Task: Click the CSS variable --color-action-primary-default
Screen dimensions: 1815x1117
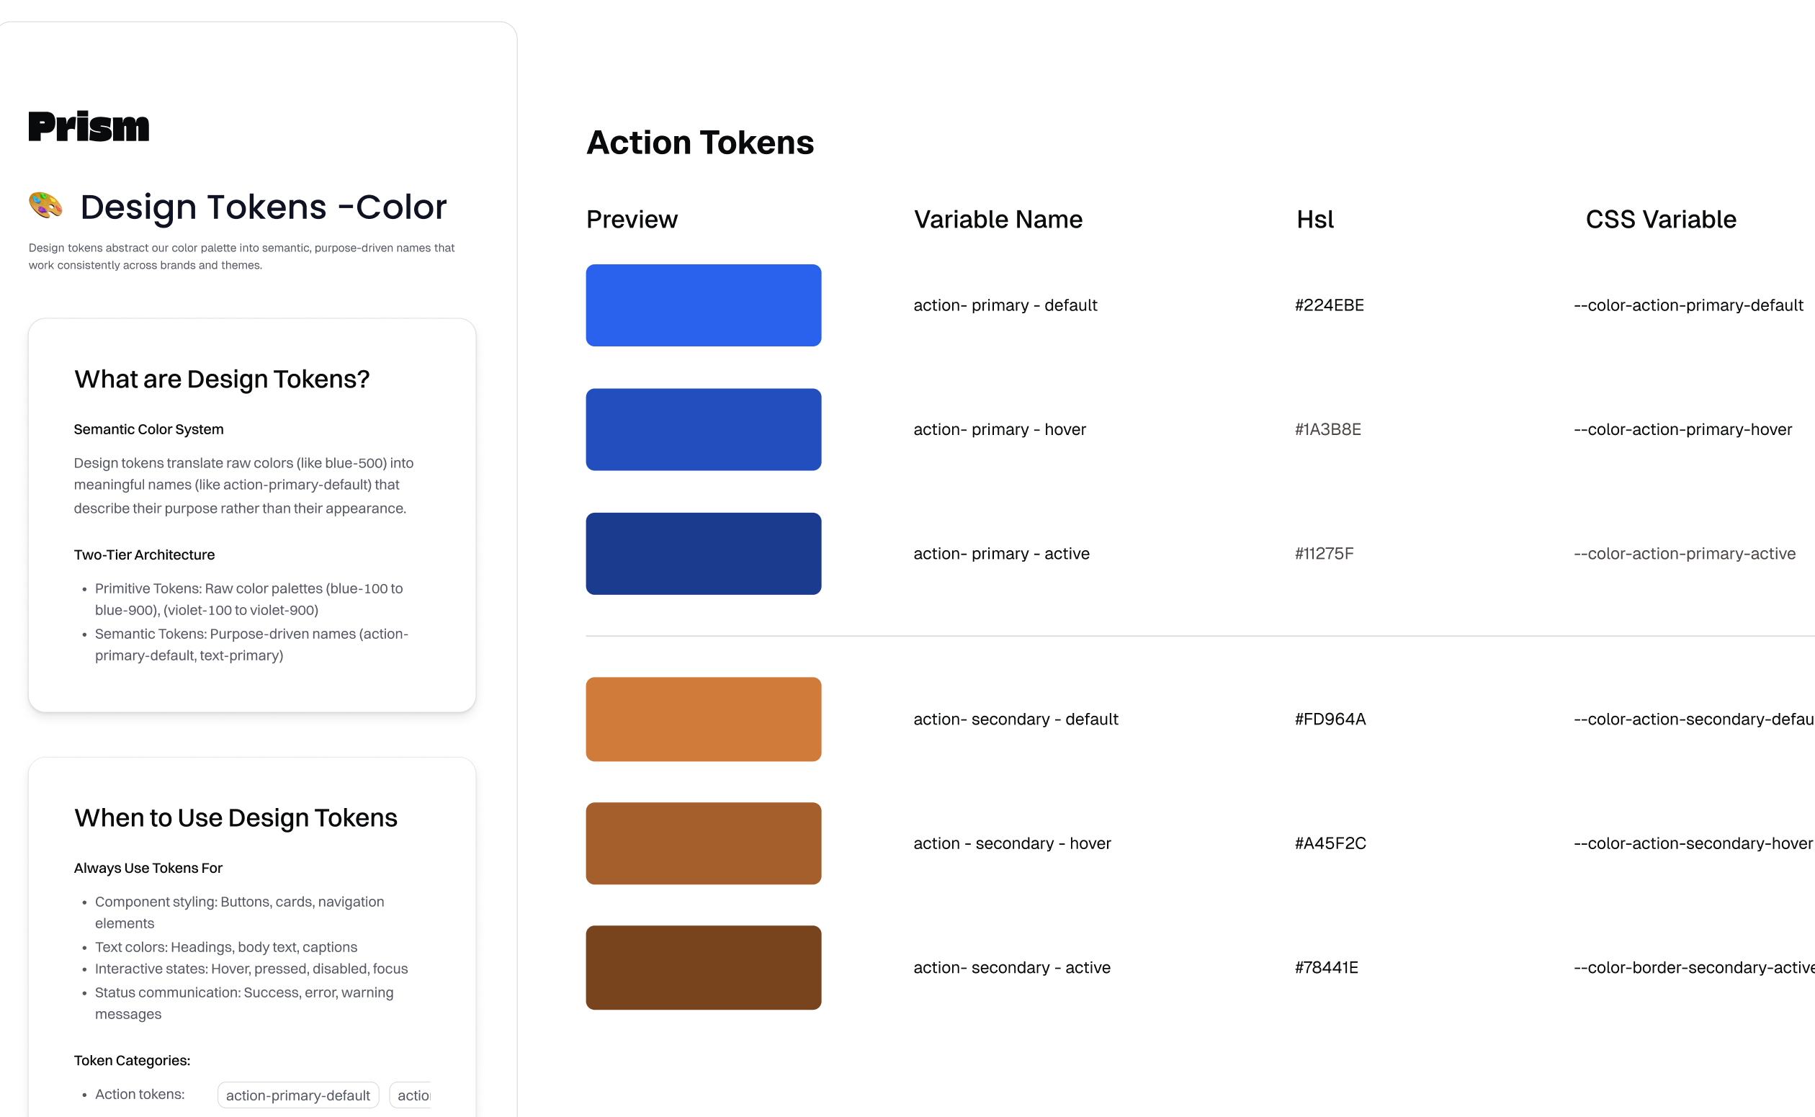Action: (1688, 305)
